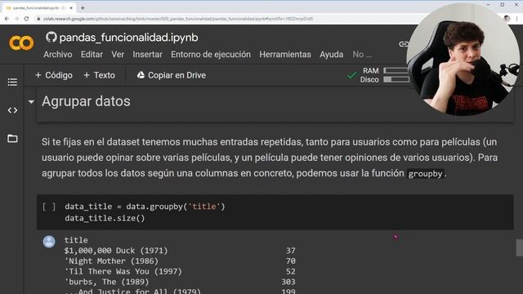523x294 pixels.
Task: Open the Ayuda menu
Action: (x=332, y=55)
